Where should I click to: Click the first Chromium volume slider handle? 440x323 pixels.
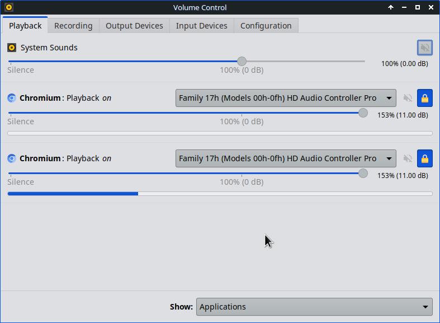(363, 113)
